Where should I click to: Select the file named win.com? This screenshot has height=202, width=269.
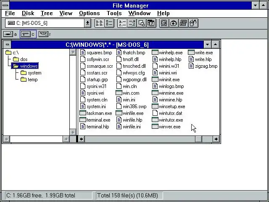(131, 93)
